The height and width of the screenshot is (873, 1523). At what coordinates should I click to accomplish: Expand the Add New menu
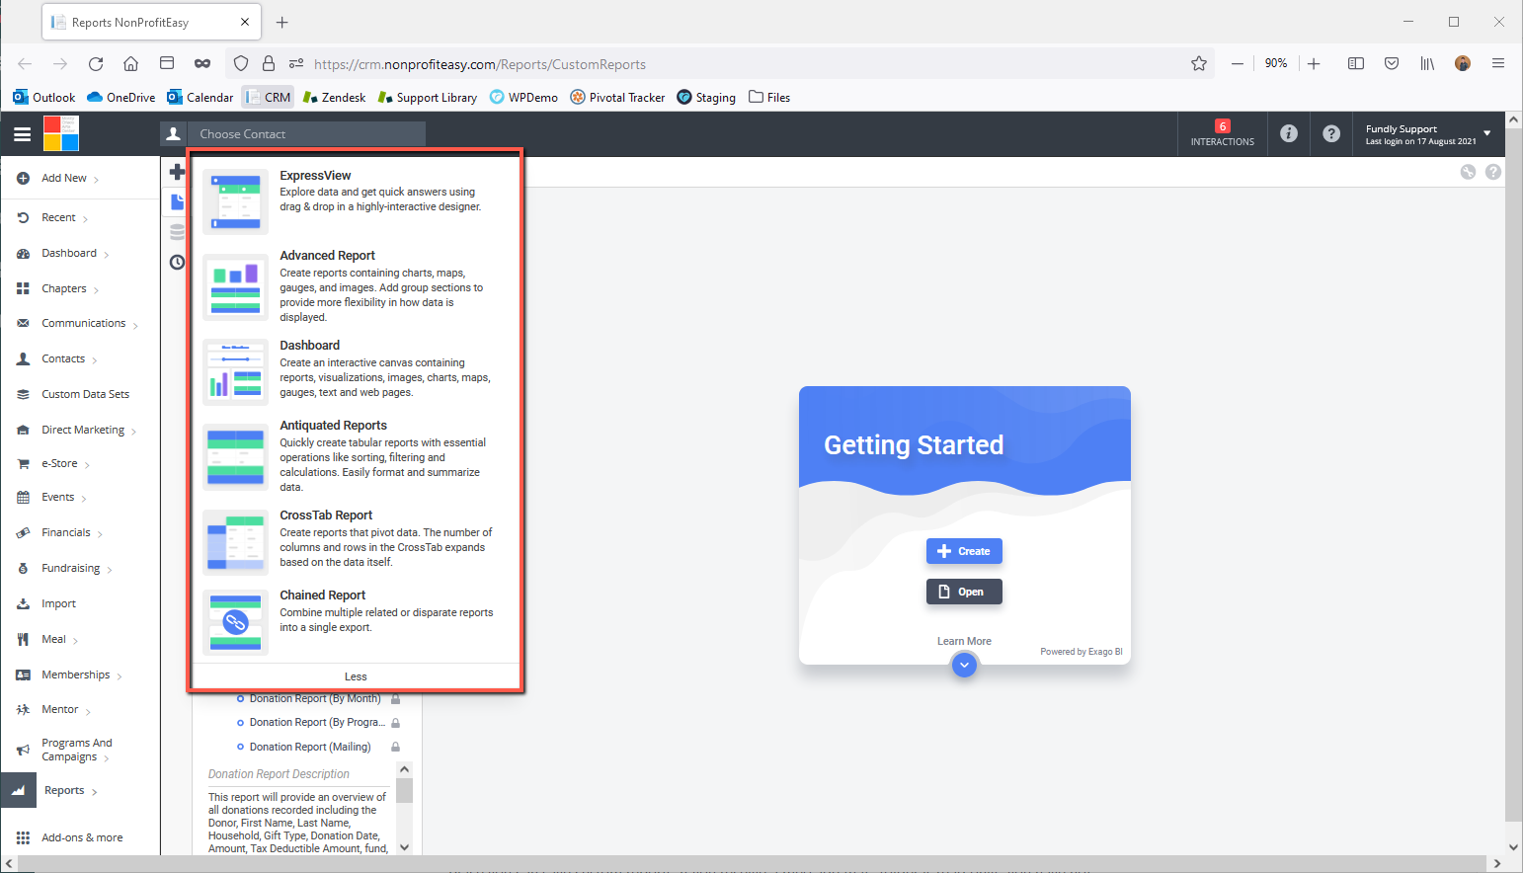(x=64, y=179)
